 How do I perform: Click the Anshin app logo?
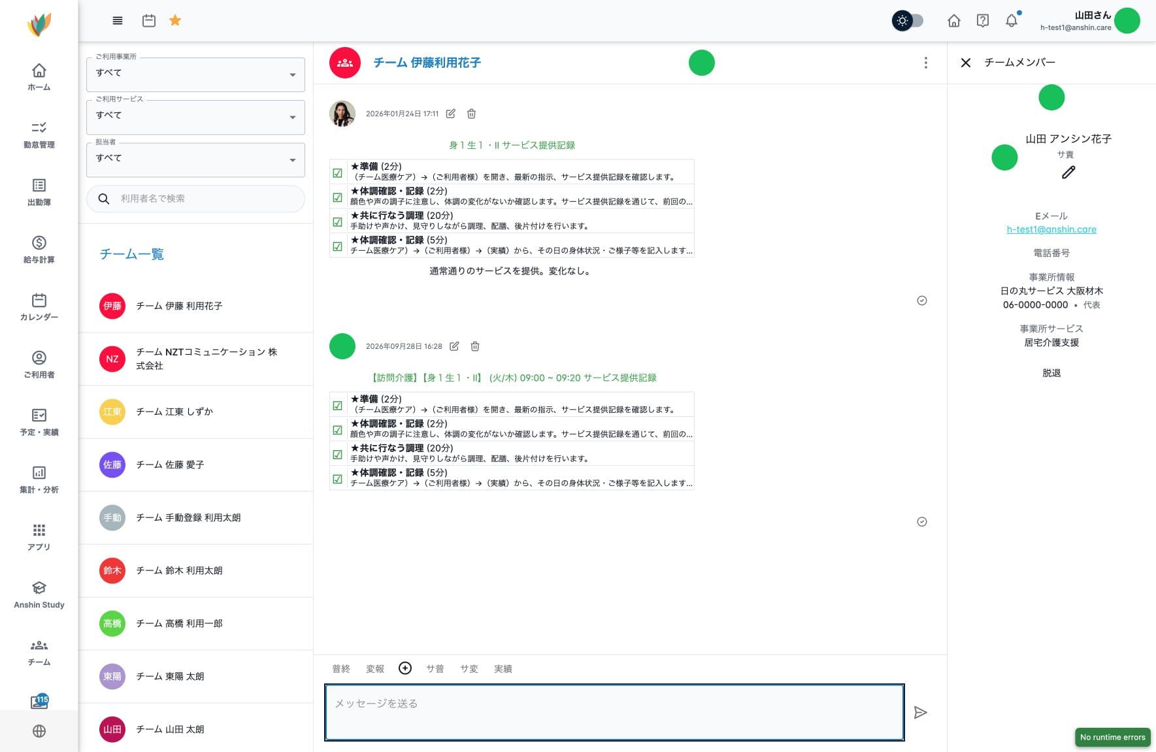coord(39,25)
